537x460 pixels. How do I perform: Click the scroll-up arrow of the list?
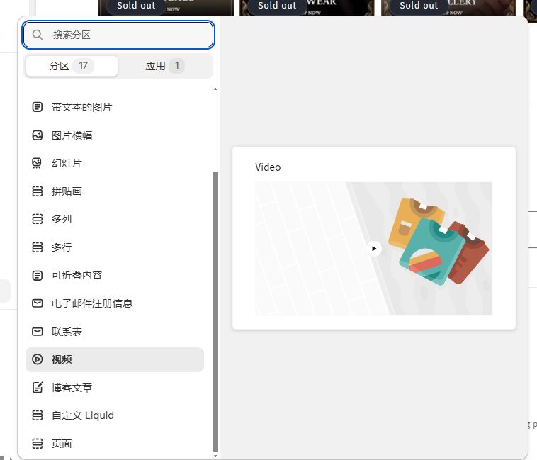point(215,89)
